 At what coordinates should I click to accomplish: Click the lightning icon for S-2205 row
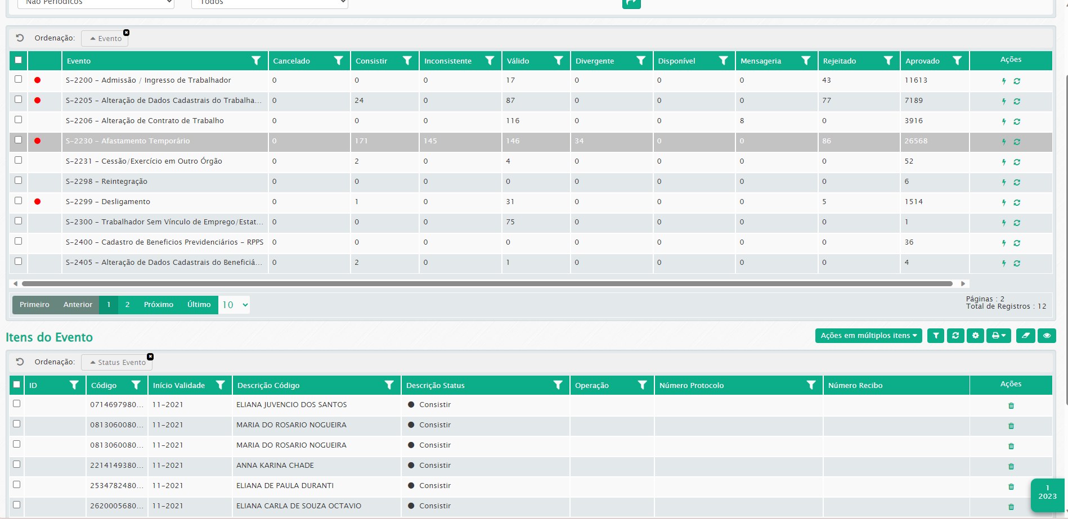coord(1004,101)
